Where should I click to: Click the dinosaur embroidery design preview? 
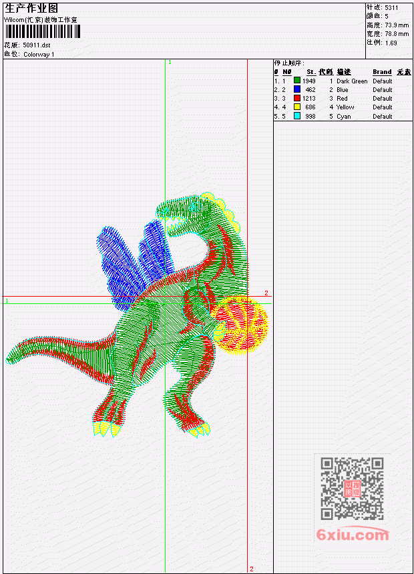click(x=137, y=315)
